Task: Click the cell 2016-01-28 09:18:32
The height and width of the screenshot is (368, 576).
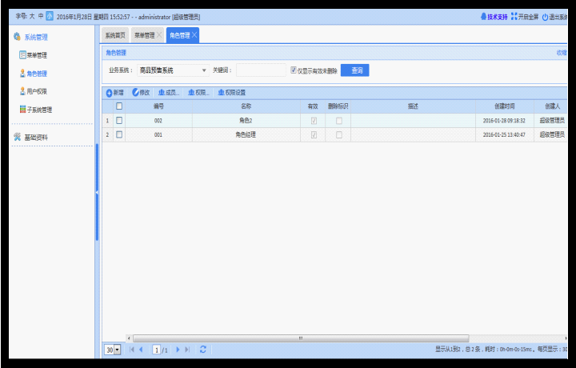Action: (x=504, y=121)
